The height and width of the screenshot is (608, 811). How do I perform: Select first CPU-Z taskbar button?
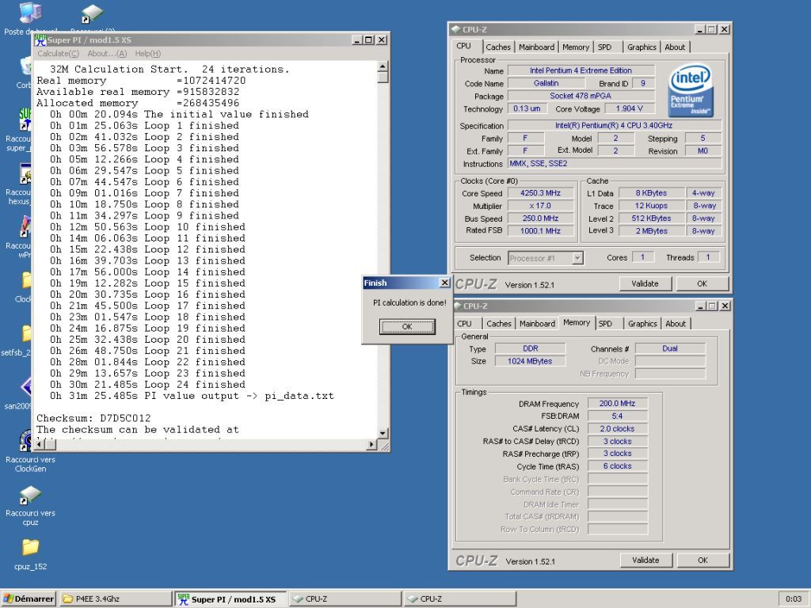(345, 598)
